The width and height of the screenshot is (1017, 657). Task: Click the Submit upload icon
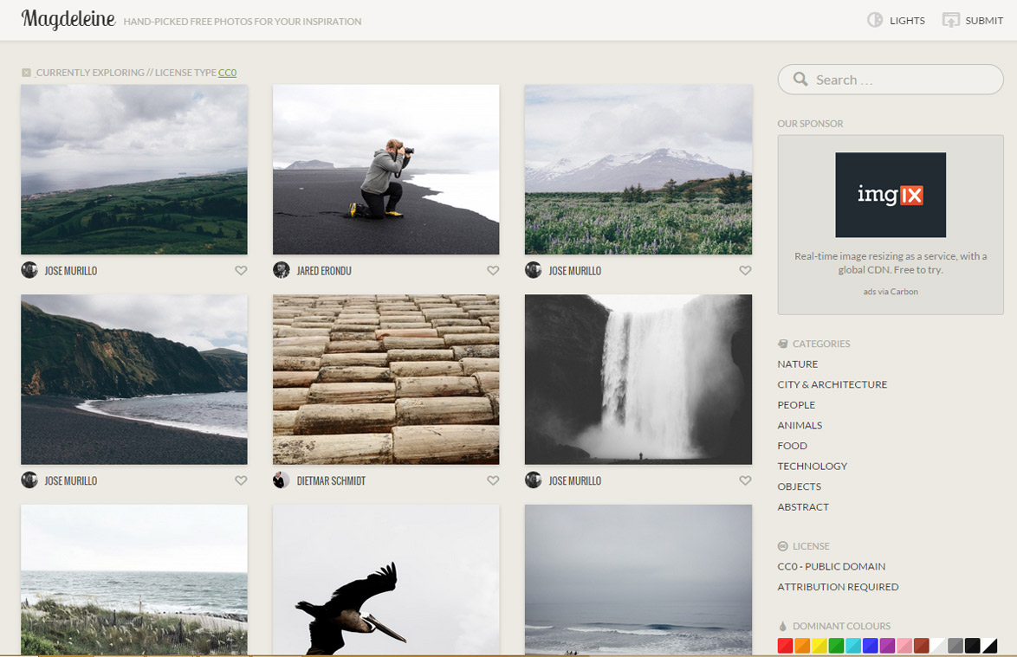[951, 20]
